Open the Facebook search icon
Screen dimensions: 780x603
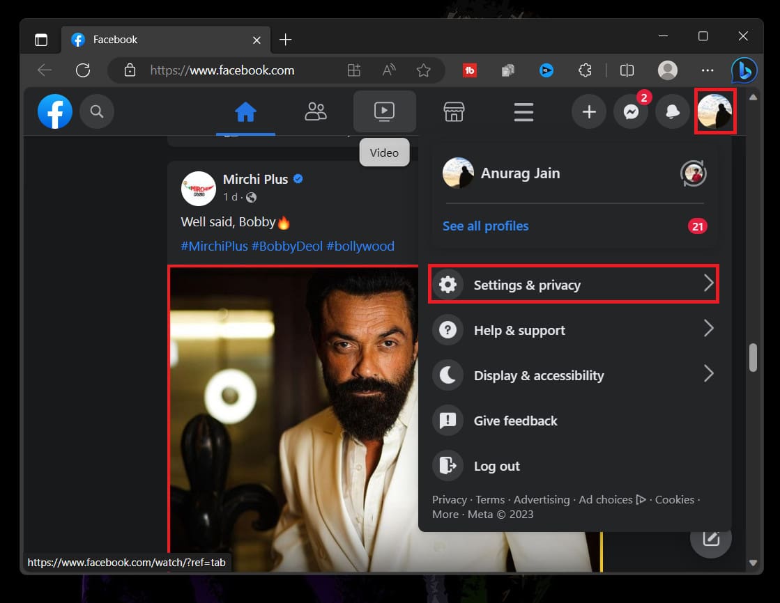click(97, 111)
